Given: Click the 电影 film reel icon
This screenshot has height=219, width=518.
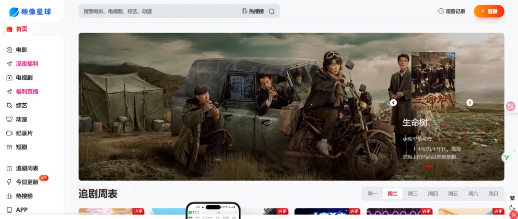Looking at the screenshot, I should 9,50.
